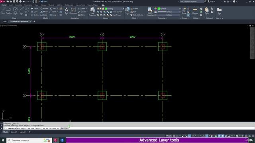Viewport: 255px width, 143px height.
Task: Toggle MODEL space status button
Action: (169, 136)
